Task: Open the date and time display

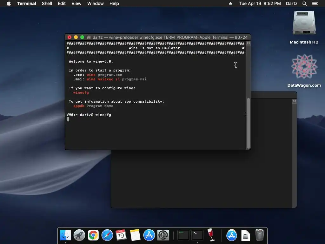Action: point(260,3)
